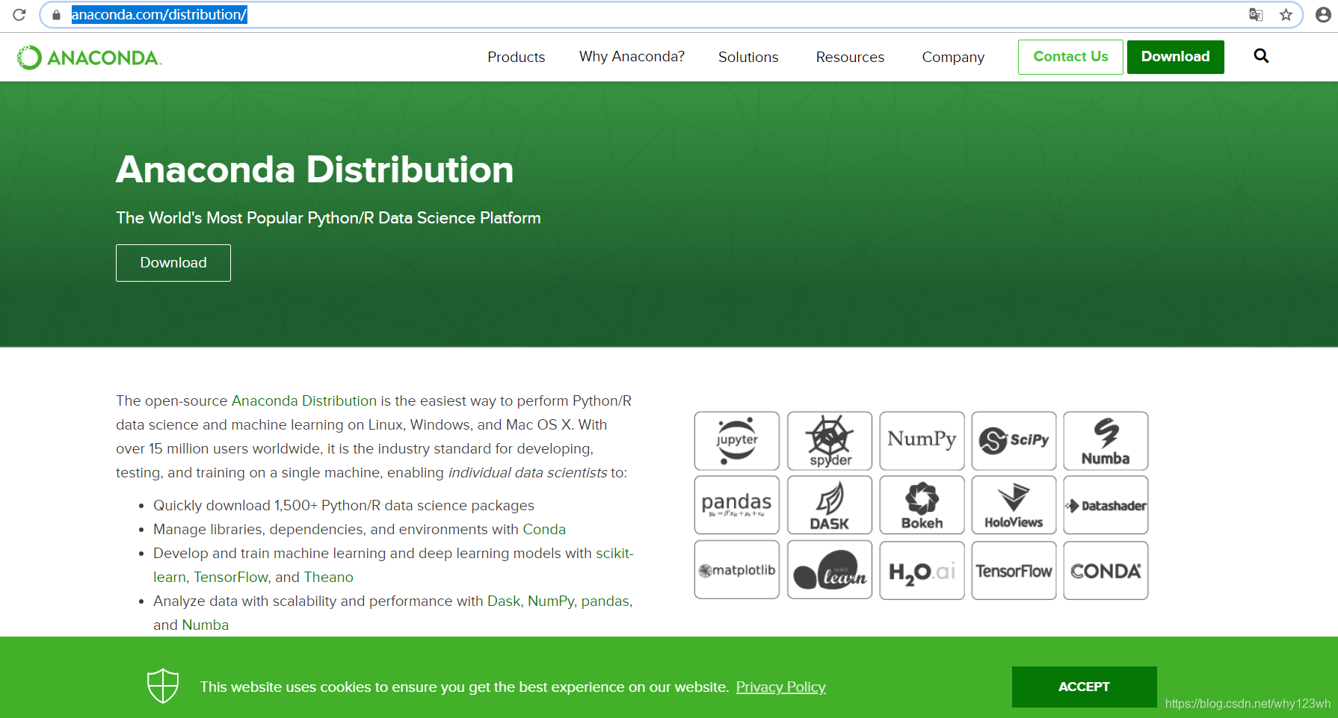Screen dimensions: 1338x718
Task: Follow the Numba text link in paragraph
Action: click(x=206, y=625)
